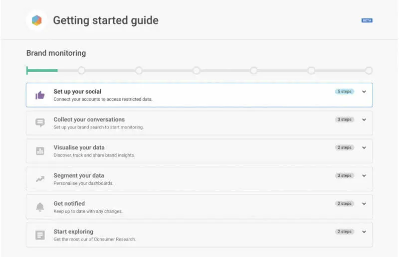The image size is (399, 257).
Task: Expand Collect your conversations chevron
Action: pyautogui.click(x=364, y=120)
